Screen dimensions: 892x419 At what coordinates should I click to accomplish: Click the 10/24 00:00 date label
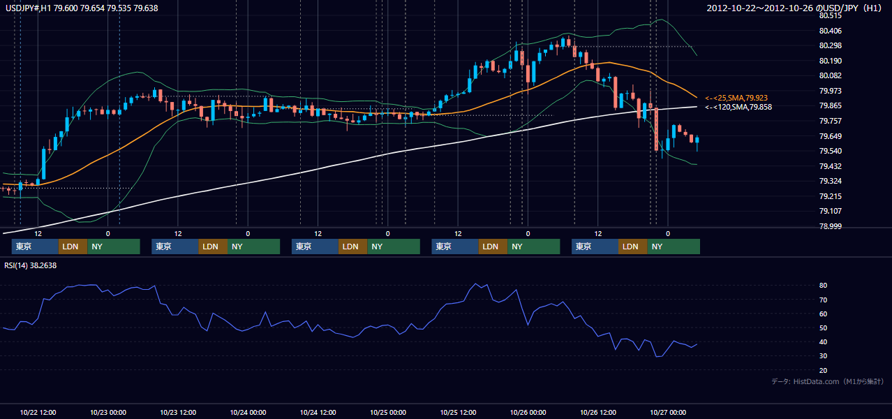coord(248,412)
